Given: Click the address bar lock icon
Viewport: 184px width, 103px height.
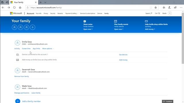Looking at the screenshot, I should [x=28, y=8].
